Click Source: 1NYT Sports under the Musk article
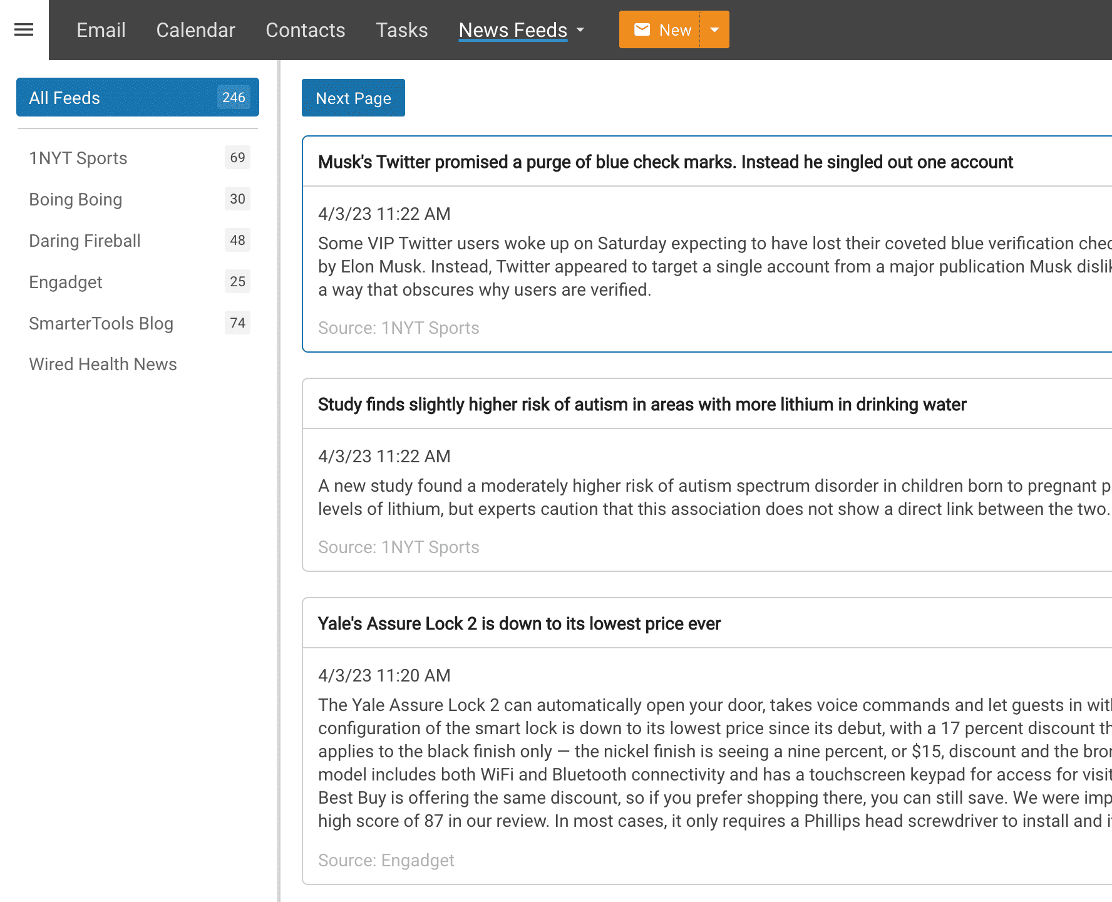The height and width of the screenshot is (902, 1112). click(x=398, y=328)
